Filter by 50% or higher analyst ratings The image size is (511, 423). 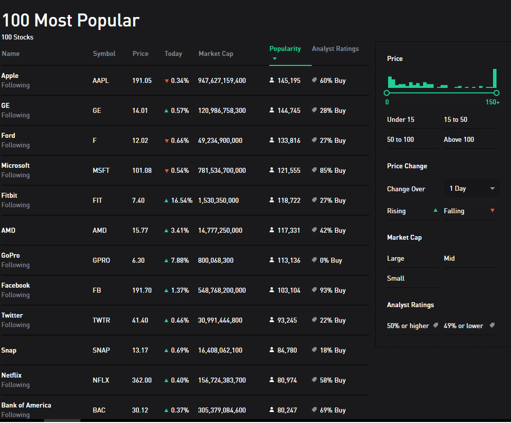point(412,326)
